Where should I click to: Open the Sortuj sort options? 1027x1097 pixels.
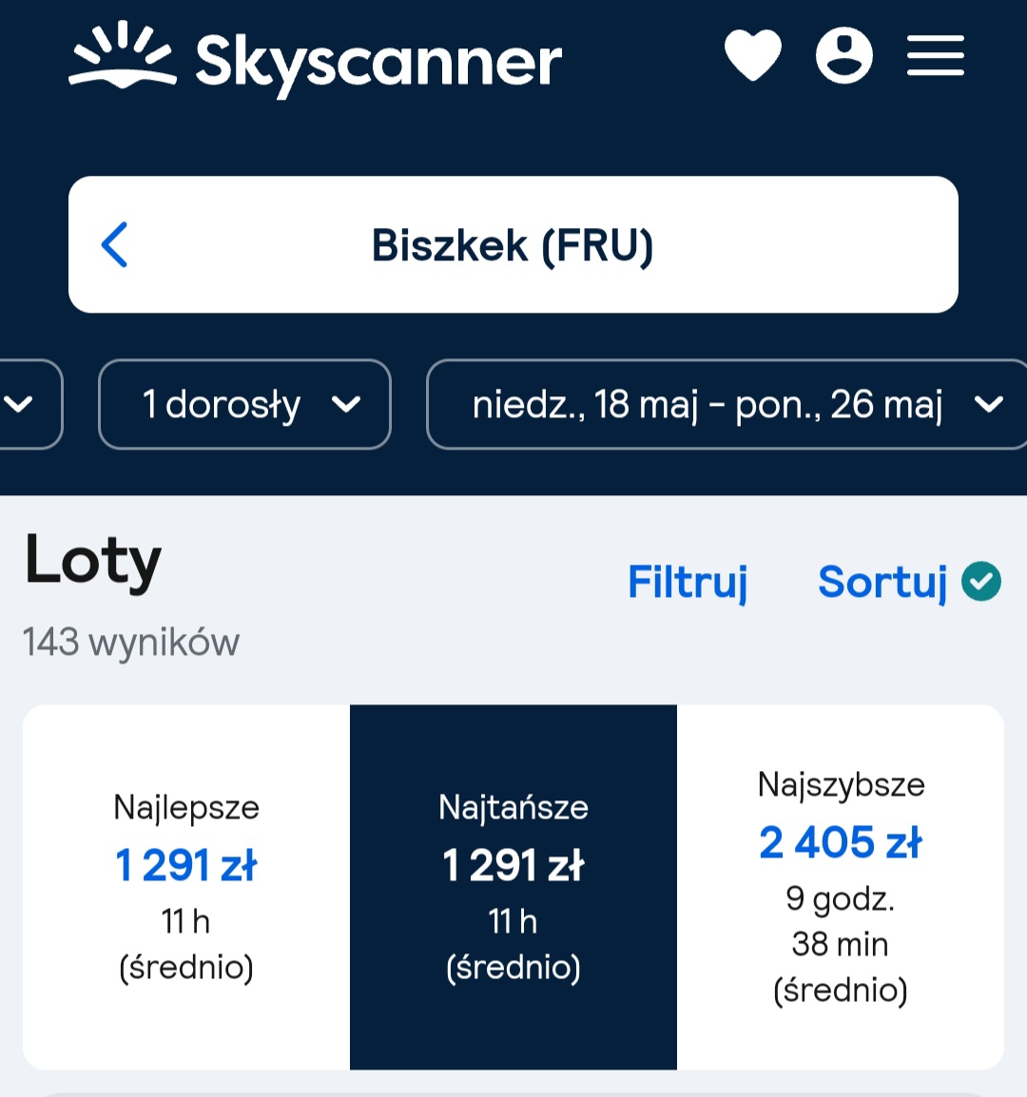click(x=882, y=582)
